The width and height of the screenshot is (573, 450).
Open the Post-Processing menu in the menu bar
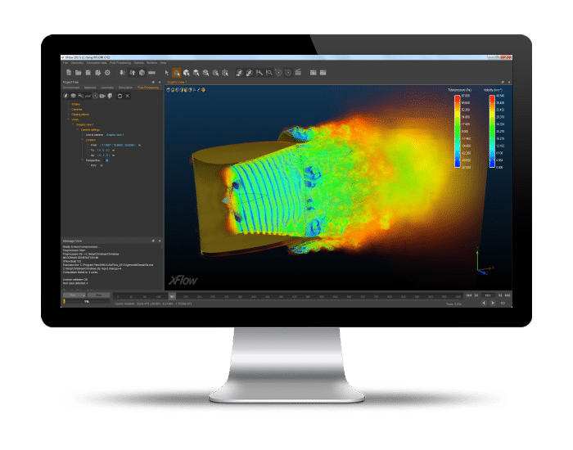(x=120, y=63)
